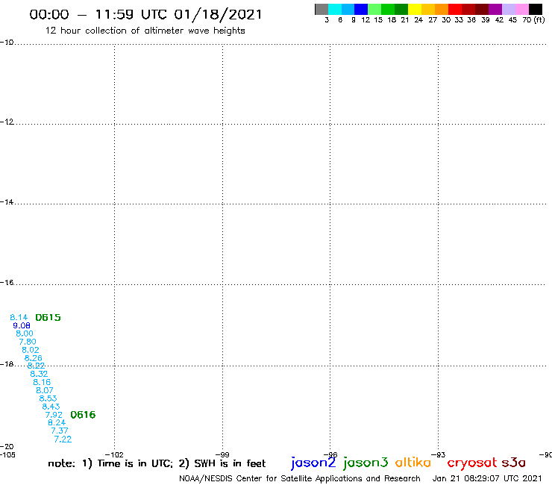Click the lavender swatch near label 45
The height and width of the screenshot is (485, 552).
[508, 9]
